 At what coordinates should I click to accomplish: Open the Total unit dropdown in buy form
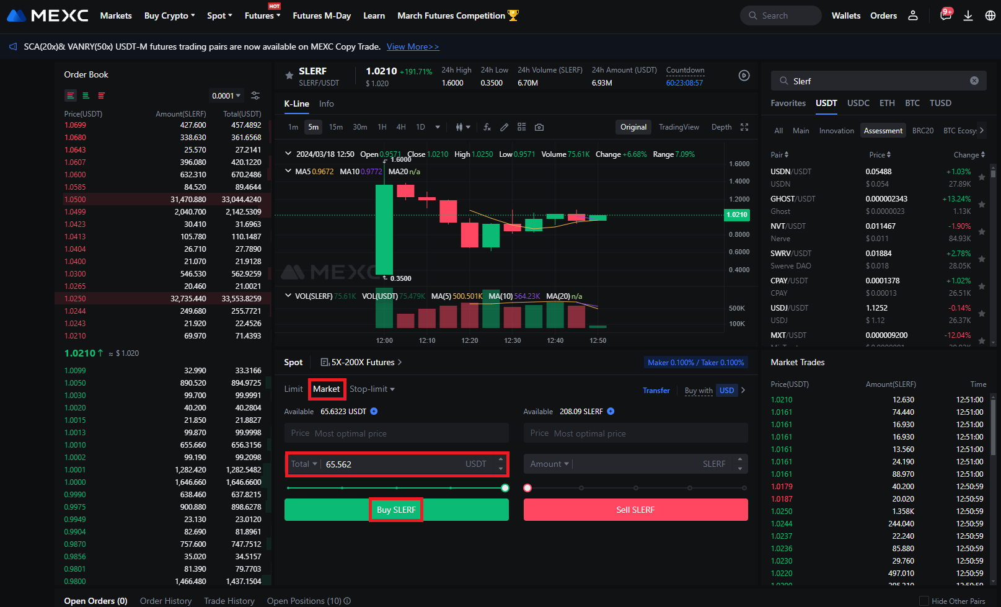click(x=304, y=464)
